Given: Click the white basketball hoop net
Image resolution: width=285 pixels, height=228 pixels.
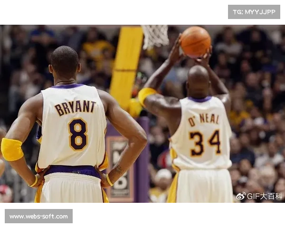Looking at the screenshot, I should coord(155,37).
